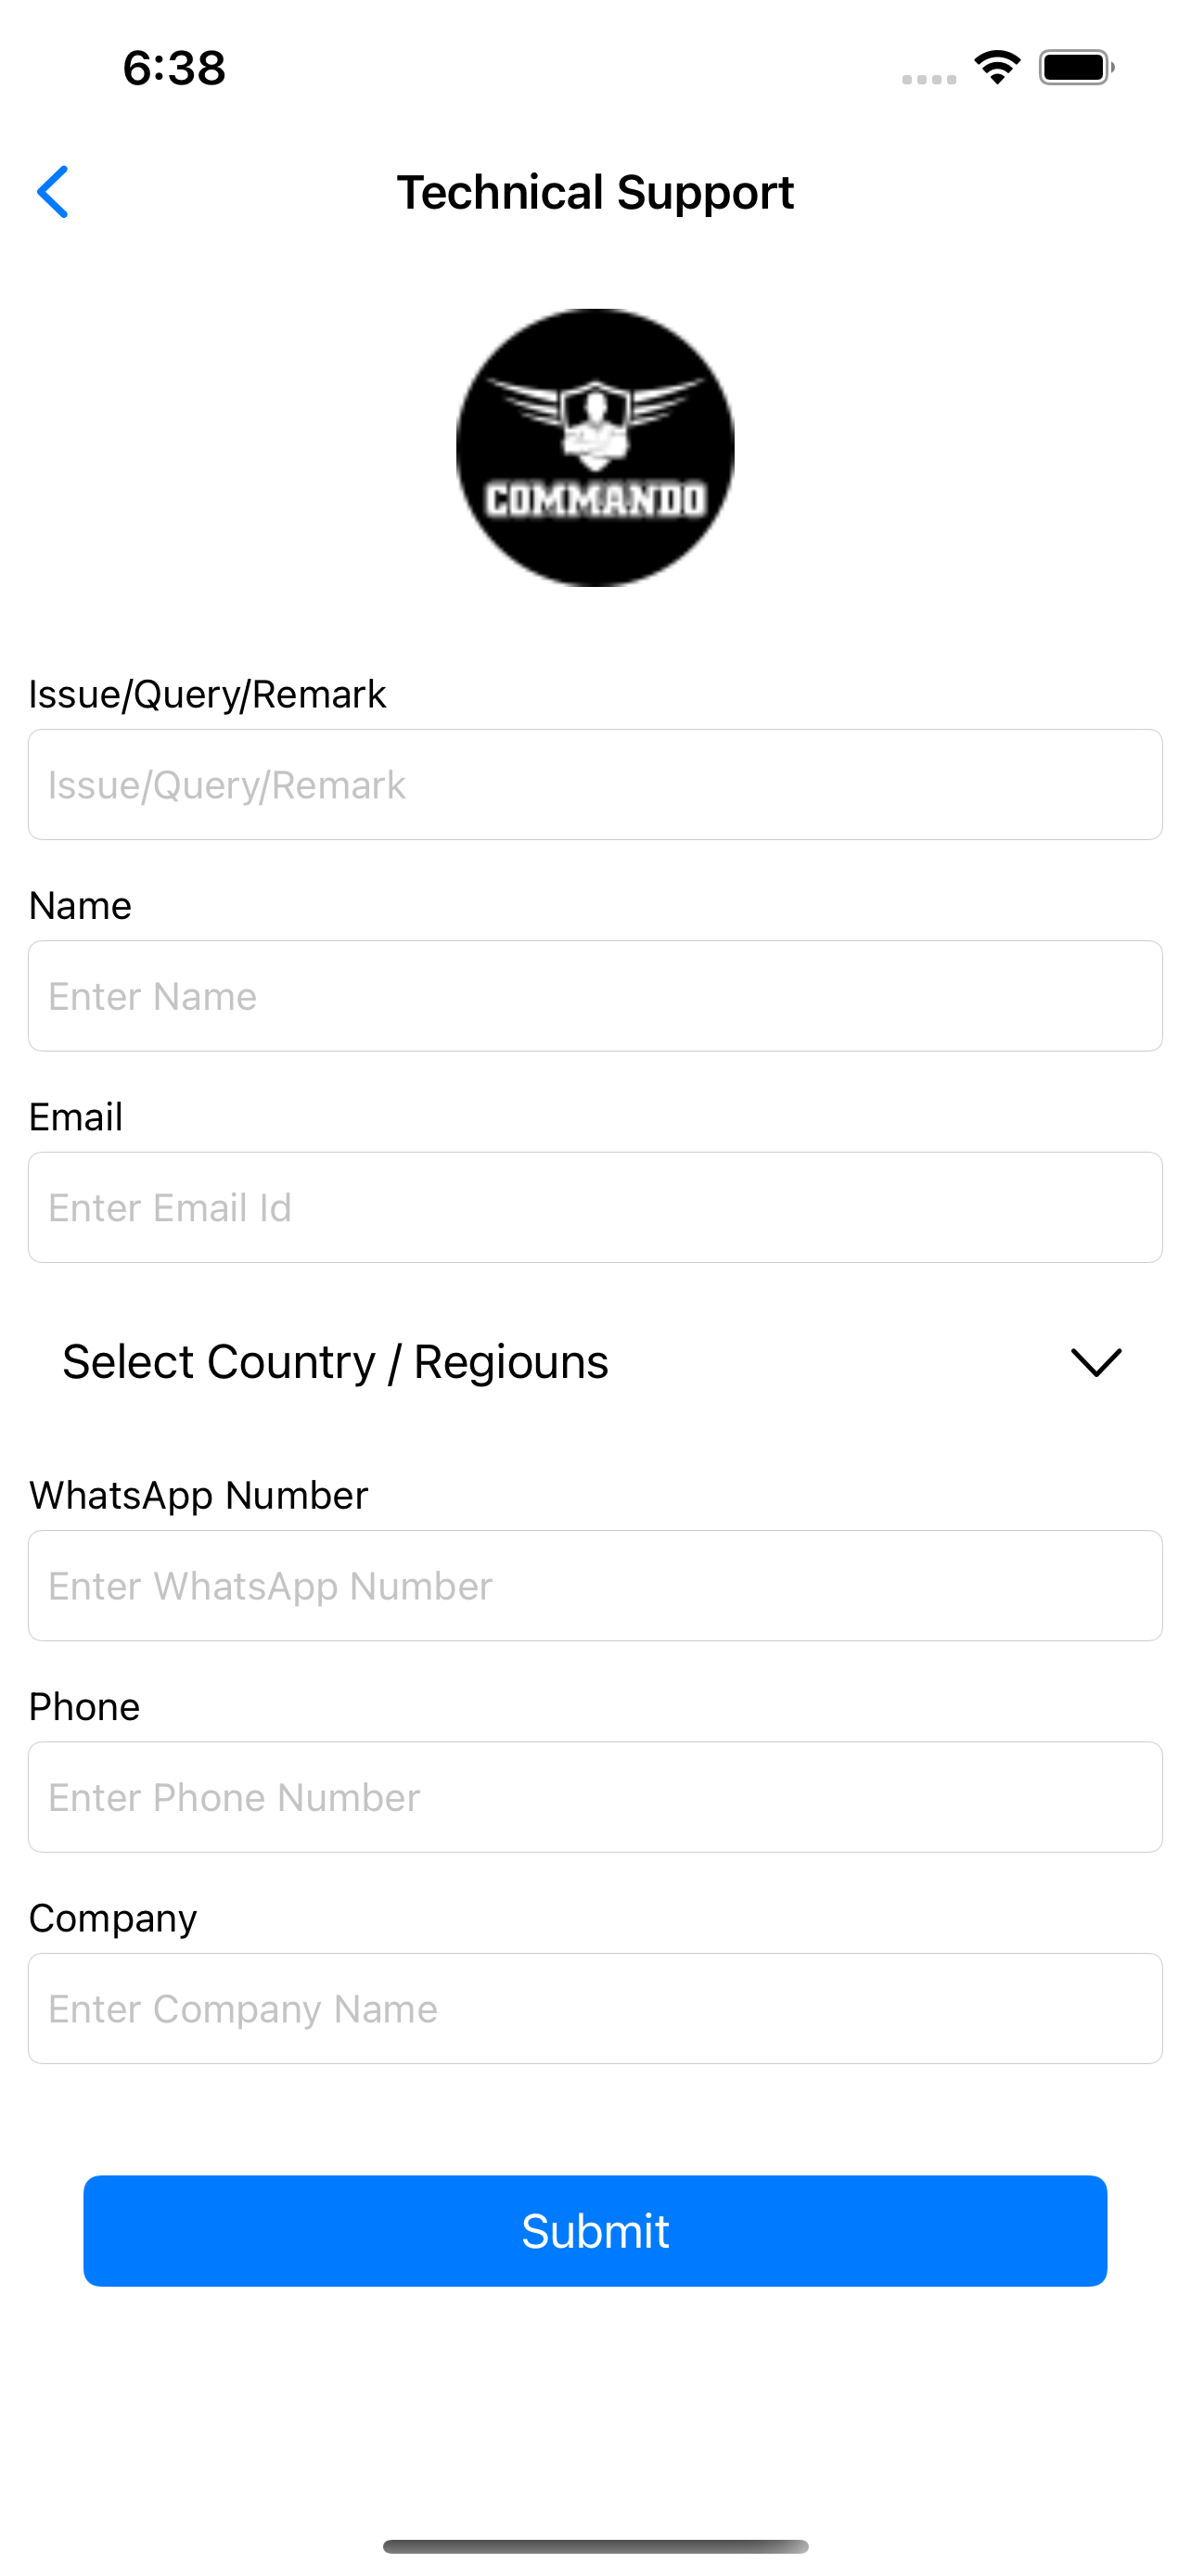The image size is (1191, 2576).
Task: Click the cellular signal dots icon
Action: click(x=929, y=79)
